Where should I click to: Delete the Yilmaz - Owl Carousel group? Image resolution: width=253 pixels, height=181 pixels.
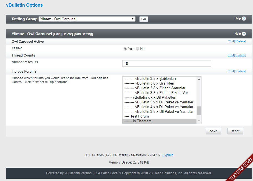pyautogui.click(x=67, y=34)
